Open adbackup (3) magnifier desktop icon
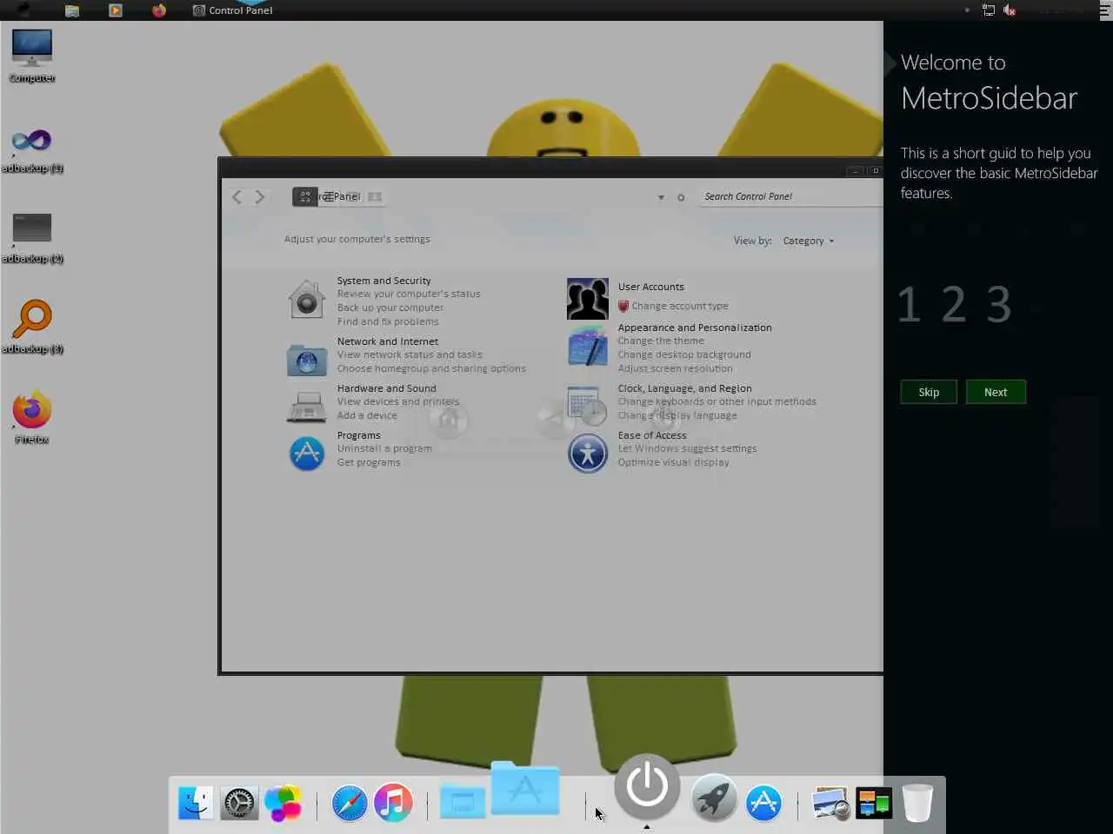1113x834 pixels. tap(32, 327)
